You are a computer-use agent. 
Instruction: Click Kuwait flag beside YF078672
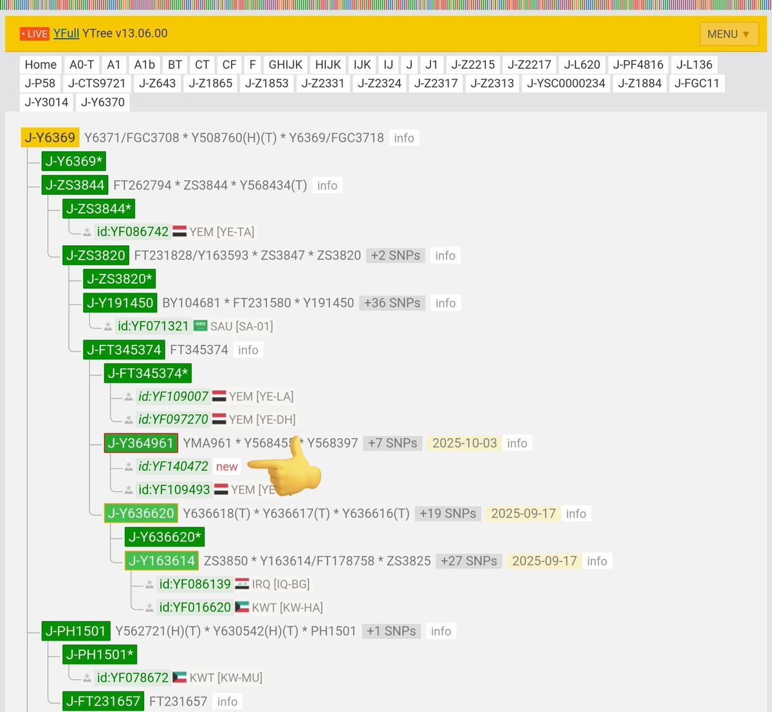[x=179, y=677]
